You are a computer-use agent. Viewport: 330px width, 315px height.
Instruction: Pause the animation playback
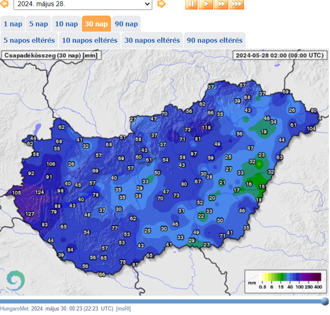pos(191,4)
